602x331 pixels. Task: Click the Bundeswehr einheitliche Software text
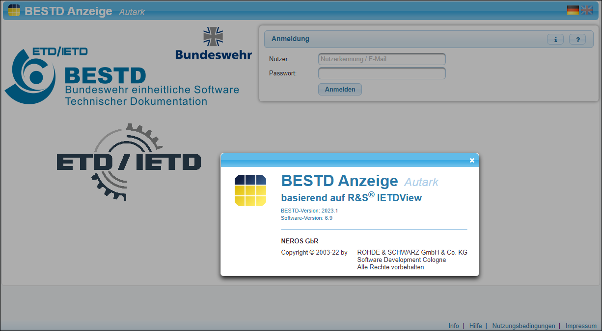pyautogui.click(x=152, y=90)
